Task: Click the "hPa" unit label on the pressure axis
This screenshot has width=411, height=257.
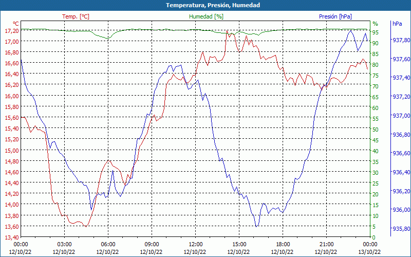Action: point(397,24)
